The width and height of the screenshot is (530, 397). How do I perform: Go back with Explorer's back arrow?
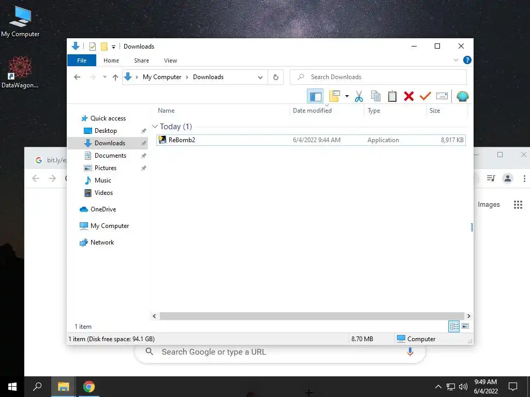[77, 77]
